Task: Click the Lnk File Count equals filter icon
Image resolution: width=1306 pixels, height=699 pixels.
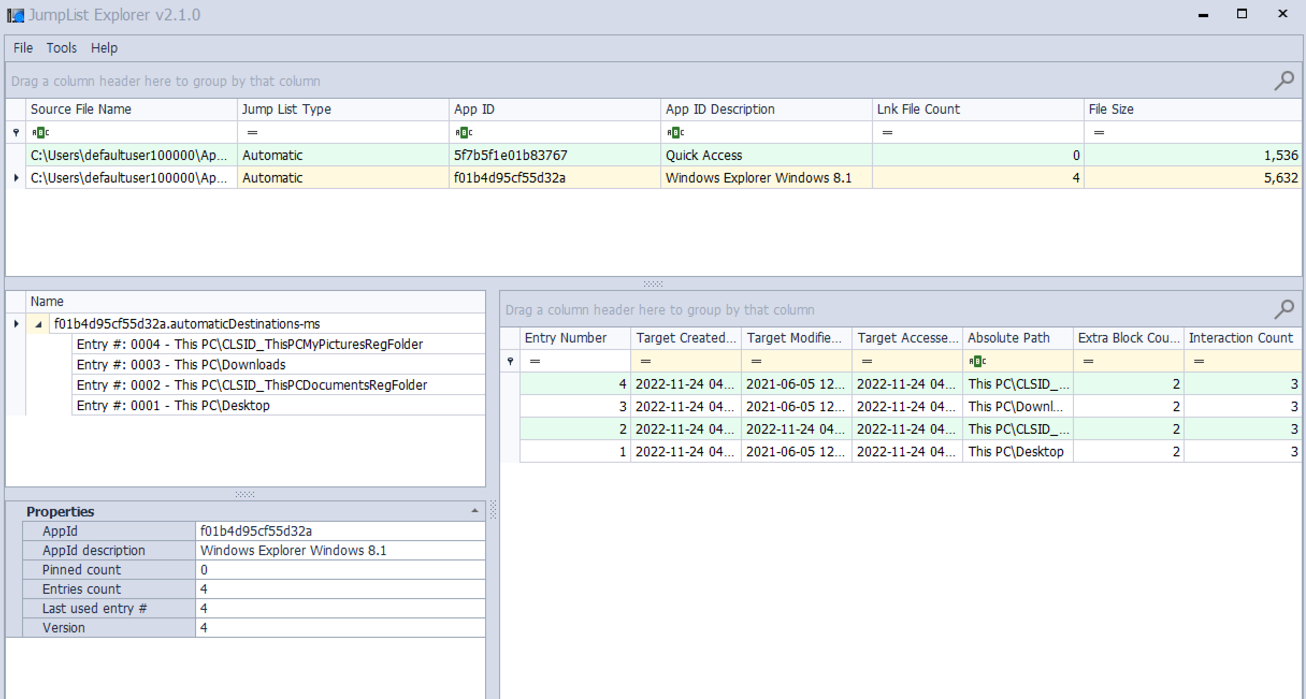Action: point(887,132)
